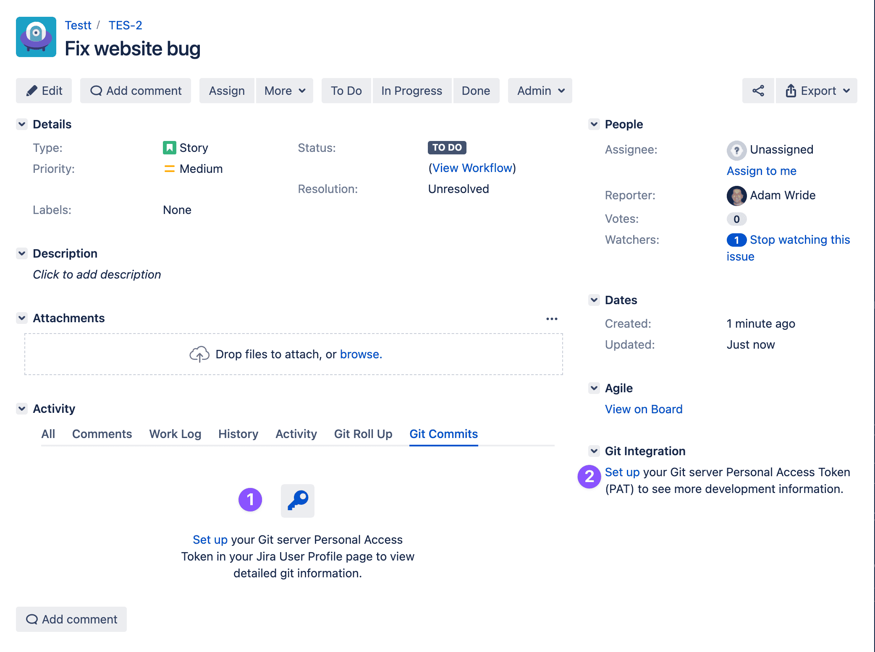The width and height of the screenshot is (875, 652).
Task: Click Stop watching this issue
Action: (x=799, y=240)
